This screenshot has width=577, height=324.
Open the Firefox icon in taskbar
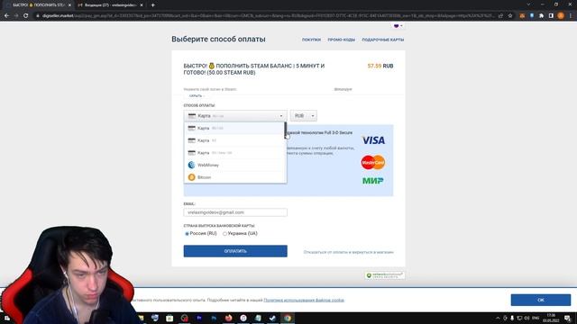(x=228, y=318)
